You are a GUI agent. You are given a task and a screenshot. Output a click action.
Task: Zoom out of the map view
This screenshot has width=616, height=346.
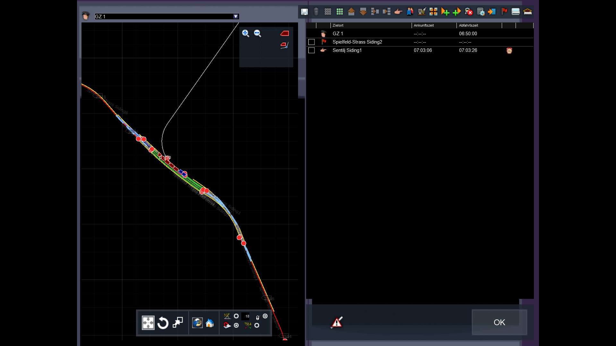click(257, 33)
